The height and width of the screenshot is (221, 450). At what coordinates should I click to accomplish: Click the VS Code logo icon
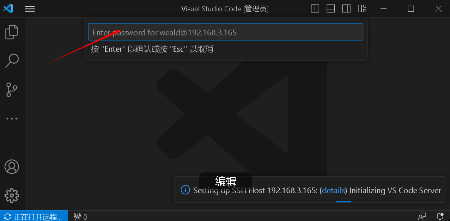click(x=8, y=8)
